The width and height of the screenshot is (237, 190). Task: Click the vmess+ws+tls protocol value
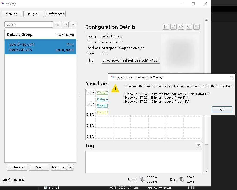[112, 42]
